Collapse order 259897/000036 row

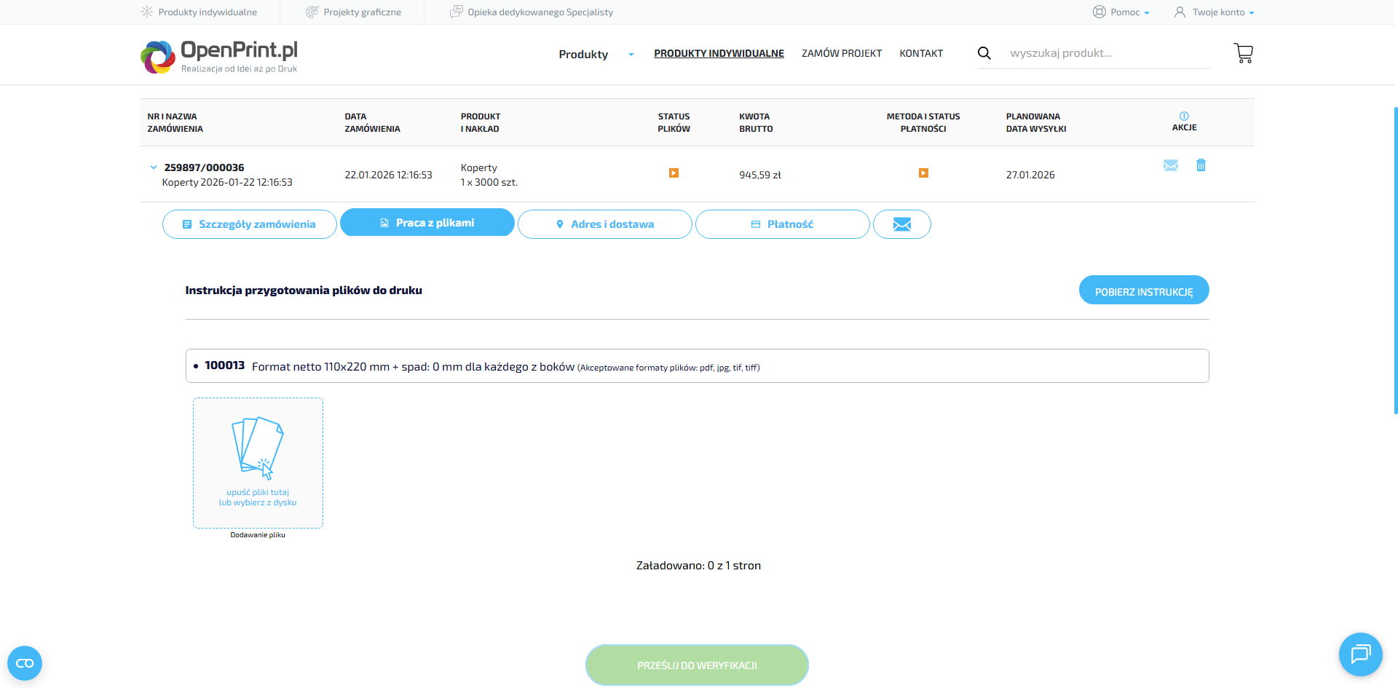pos(154,167)
